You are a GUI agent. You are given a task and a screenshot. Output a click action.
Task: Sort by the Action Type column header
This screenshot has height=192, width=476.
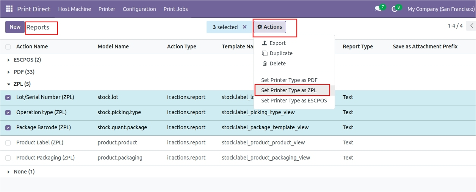pos(182,46)
